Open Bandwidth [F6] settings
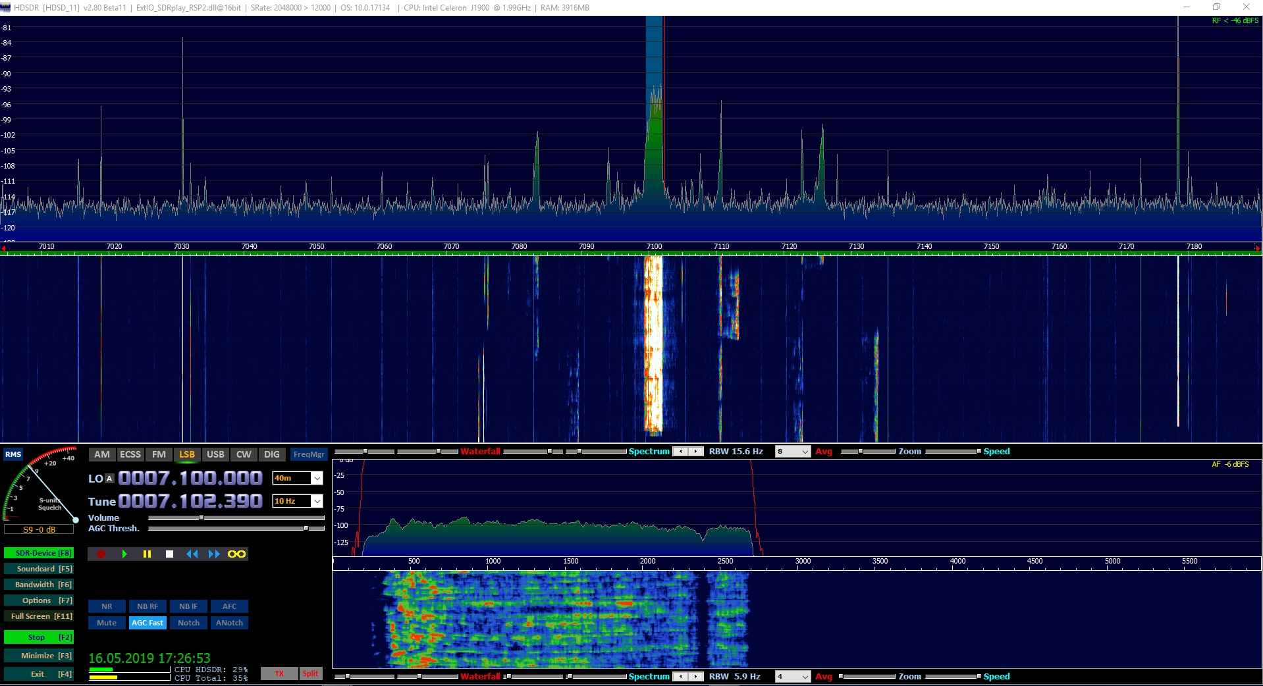1263x686 pixels. (39, 585)
